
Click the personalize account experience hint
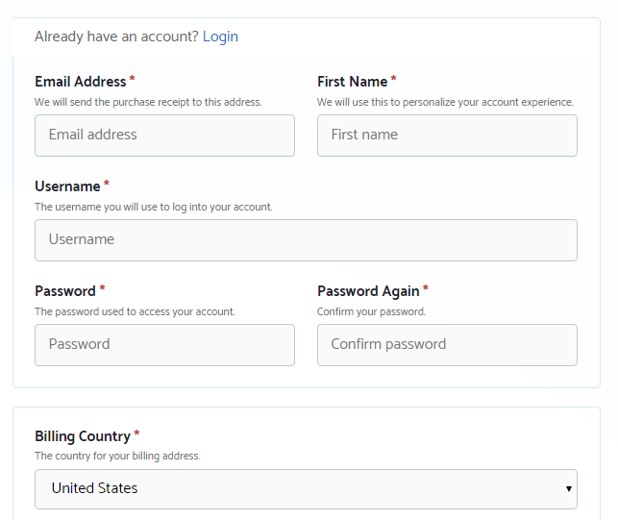coord(445,102)
